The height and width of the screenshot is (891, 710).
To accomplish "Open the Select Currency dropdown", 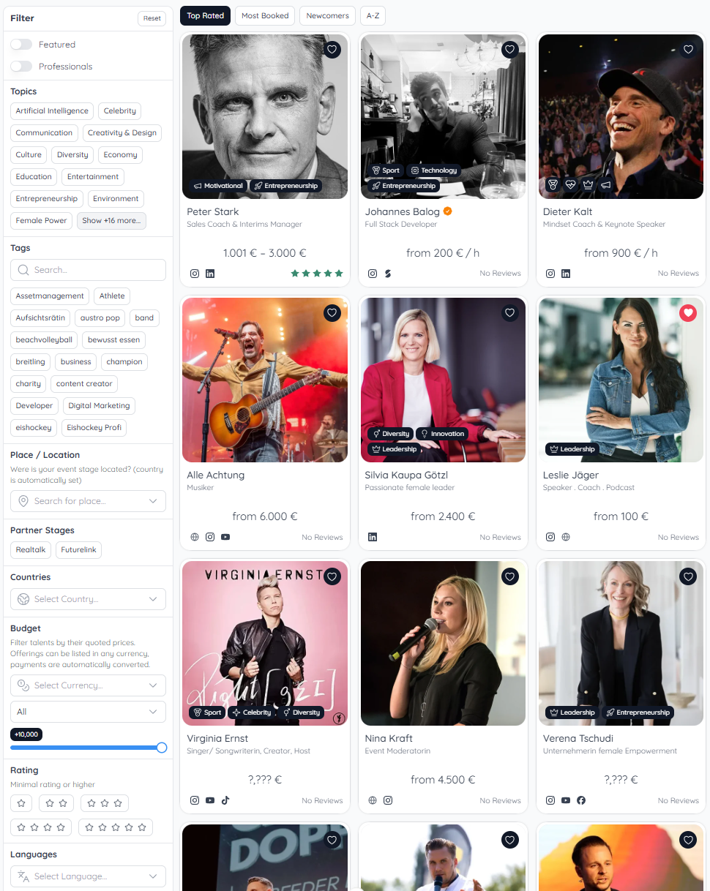I will [x=88, y=685].
